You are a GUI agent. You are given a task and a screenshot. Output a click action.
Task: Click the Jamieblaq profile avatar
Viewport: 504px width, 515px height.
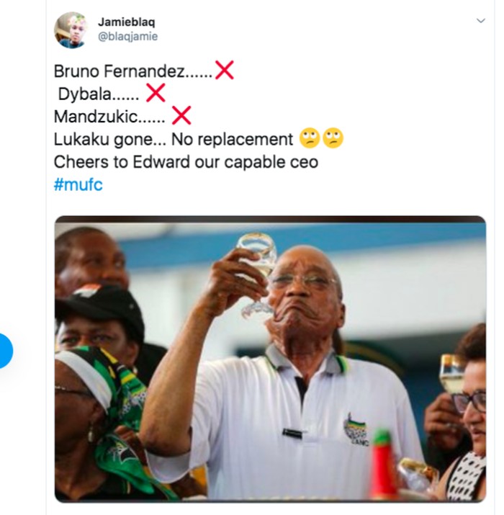(71, 30)
